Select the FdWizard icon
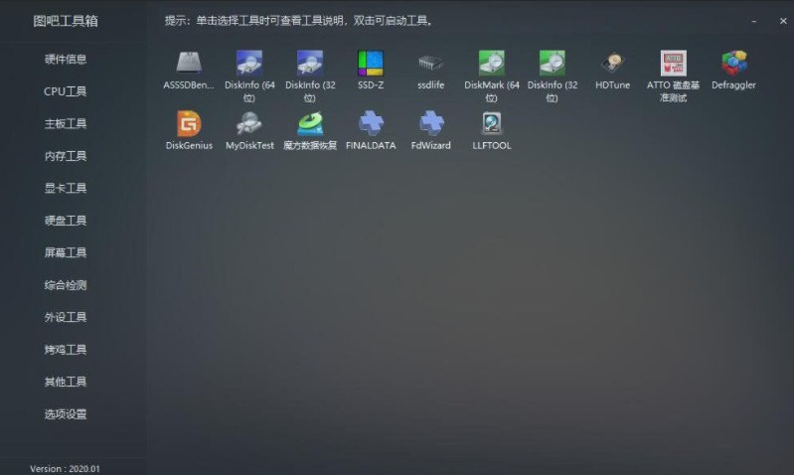Image resolution: width=794 pixels, height=475 pixels. 431,123
